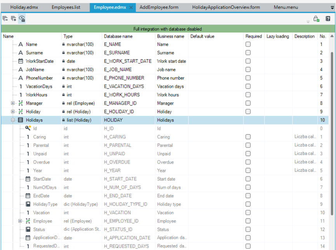
Task: Toggle the eye-with-ghost hidden items icon
Action: [22, 19]
